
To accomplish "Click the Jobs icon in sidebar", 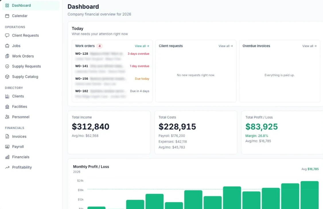I will (x=7, y=46).
